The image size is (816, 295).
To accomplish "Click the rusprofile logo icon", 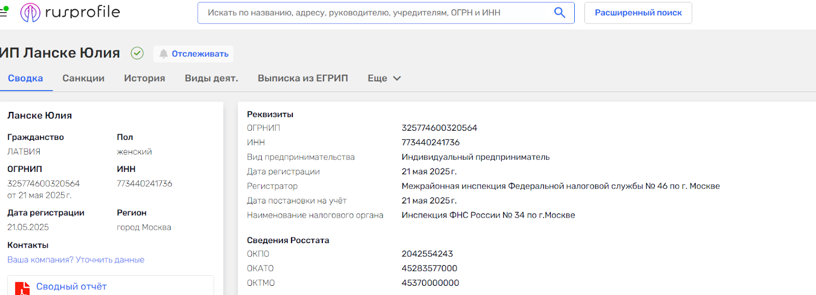I will point(30,12).
